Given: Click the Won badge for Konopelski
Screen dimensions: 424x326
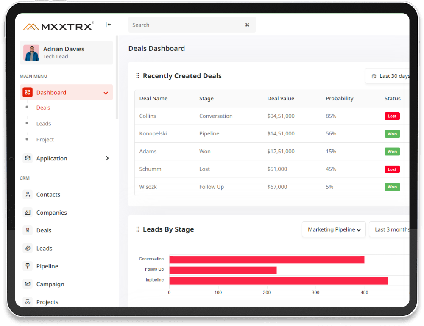Looking at the screenshot, I should tap(392, 134).
